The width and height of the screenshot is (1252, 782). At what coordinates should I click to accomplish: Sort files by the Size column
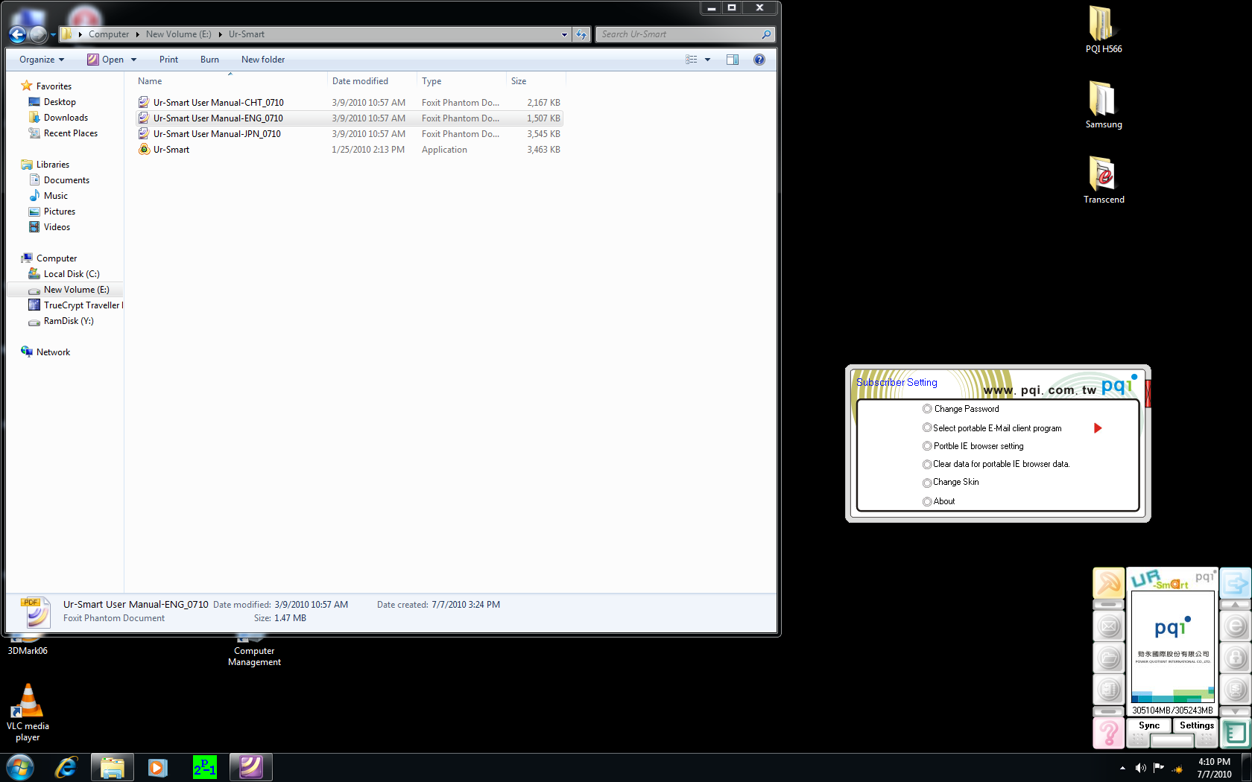(x=536, y=81)
